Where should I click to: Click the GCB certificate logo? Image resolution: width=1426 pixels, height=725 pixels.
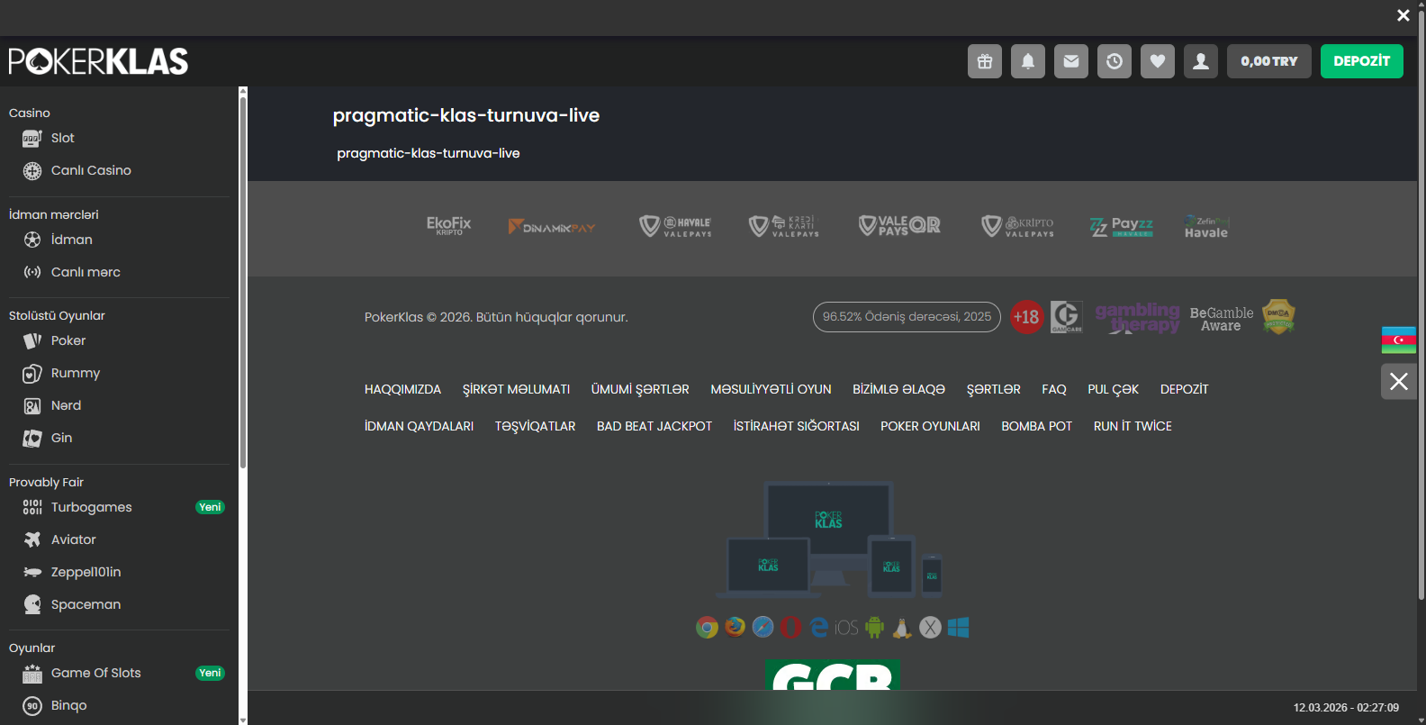pyautogui.click(x=833, y=675)
